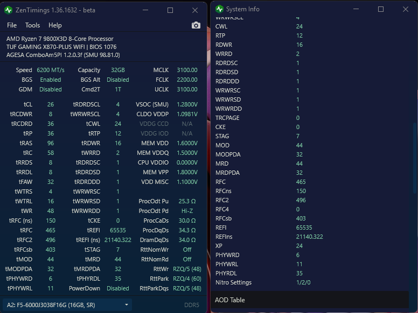
Task: Open the A2 memory module dropdown
Action: coord(67,305)
